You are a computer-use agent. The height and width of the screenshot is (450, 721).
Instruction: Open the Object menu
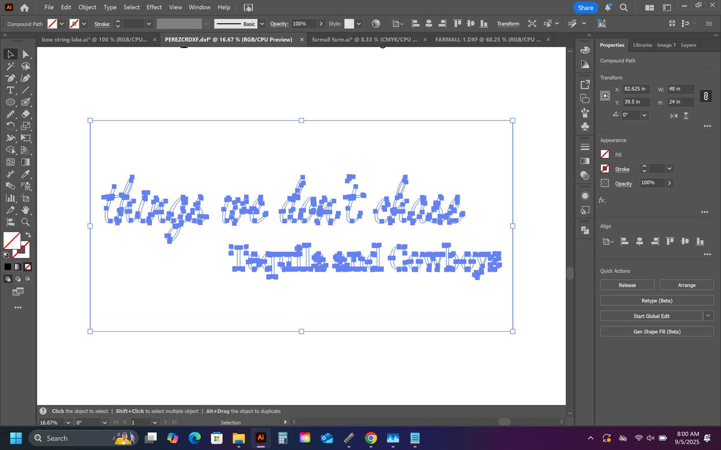tap(87, 7)
